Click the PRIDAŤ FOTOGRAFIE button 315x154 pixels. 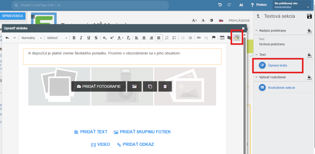[98, 86]
